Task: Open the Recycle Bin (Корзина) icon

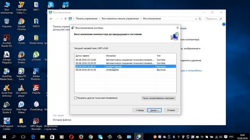Action: tap(7, 23)
